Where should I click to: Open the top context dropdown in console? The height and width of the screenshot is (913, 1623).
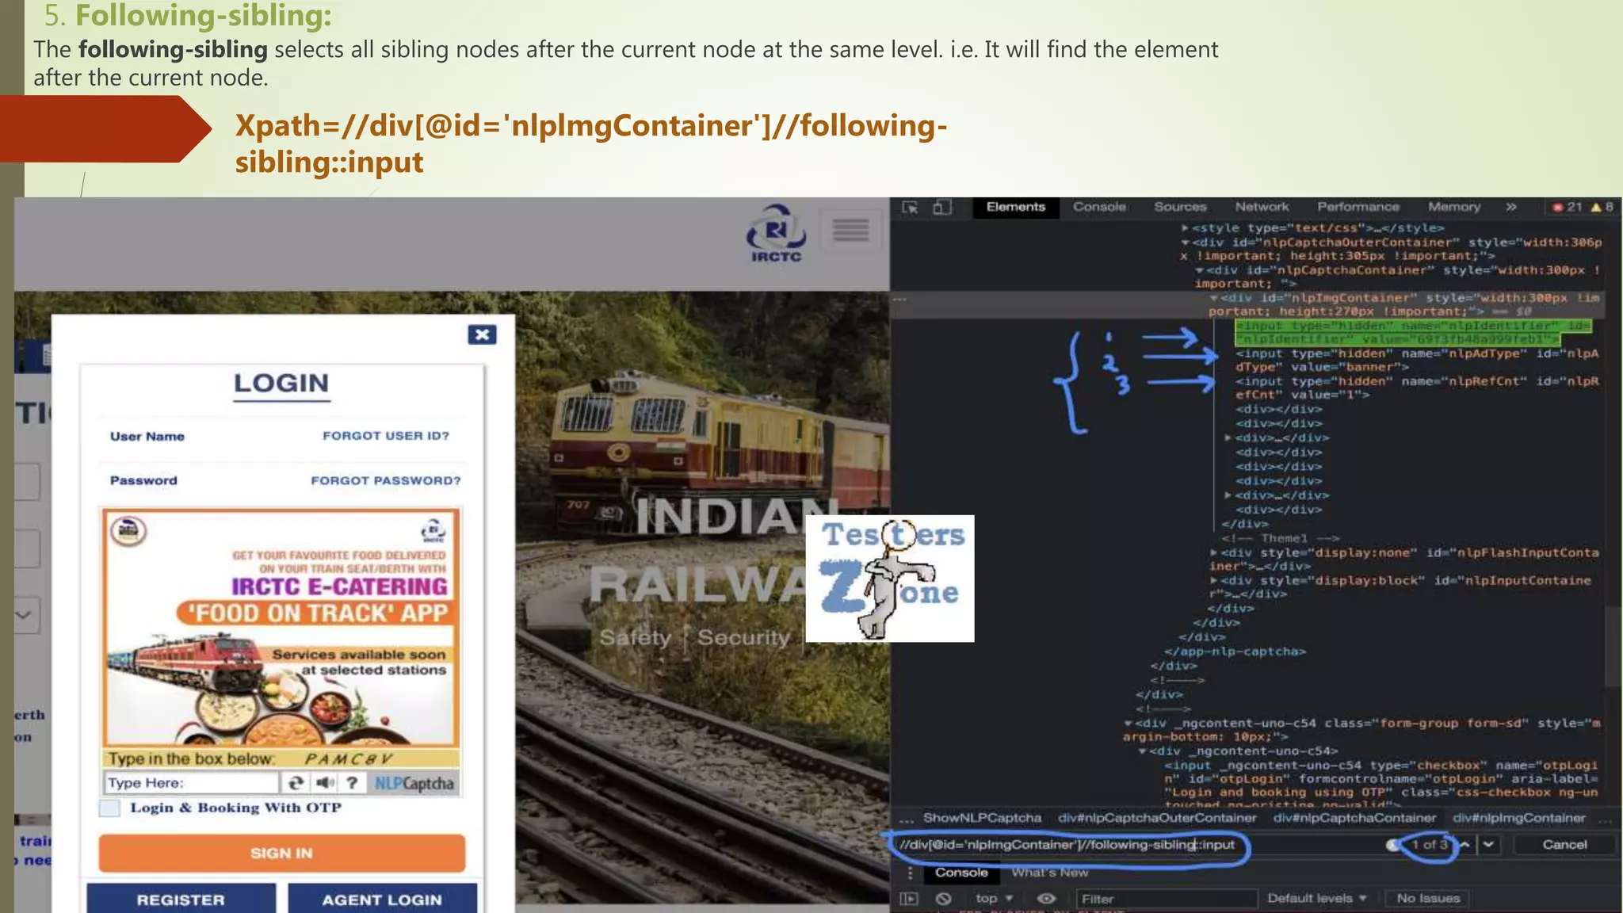pos(994,899)
